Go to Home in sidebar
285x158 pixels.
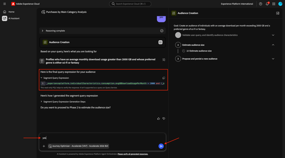[11, 12]
